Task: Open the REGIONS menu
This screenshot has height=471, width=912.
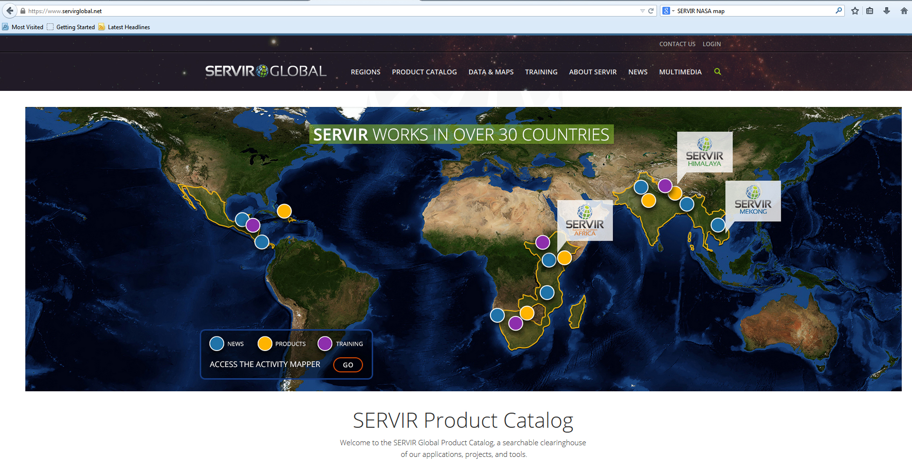Action: coord(365,72)
